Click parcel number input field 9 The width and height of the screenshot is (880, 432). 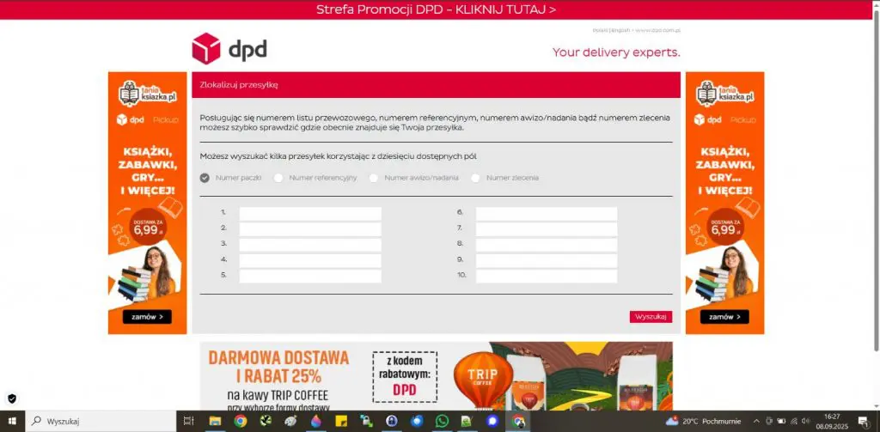coord(547,260)
